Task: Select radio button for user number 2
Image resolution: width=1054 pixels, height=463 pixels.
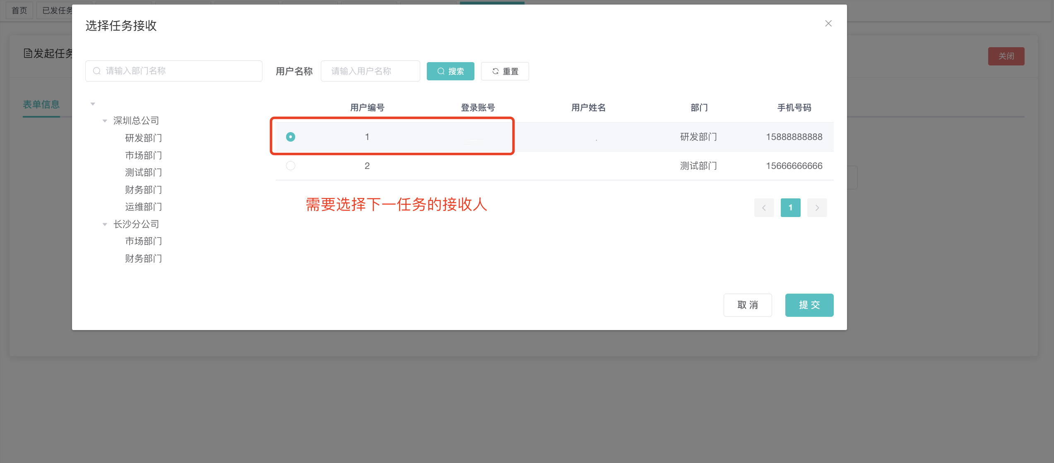Action: (x=291, y=166)
